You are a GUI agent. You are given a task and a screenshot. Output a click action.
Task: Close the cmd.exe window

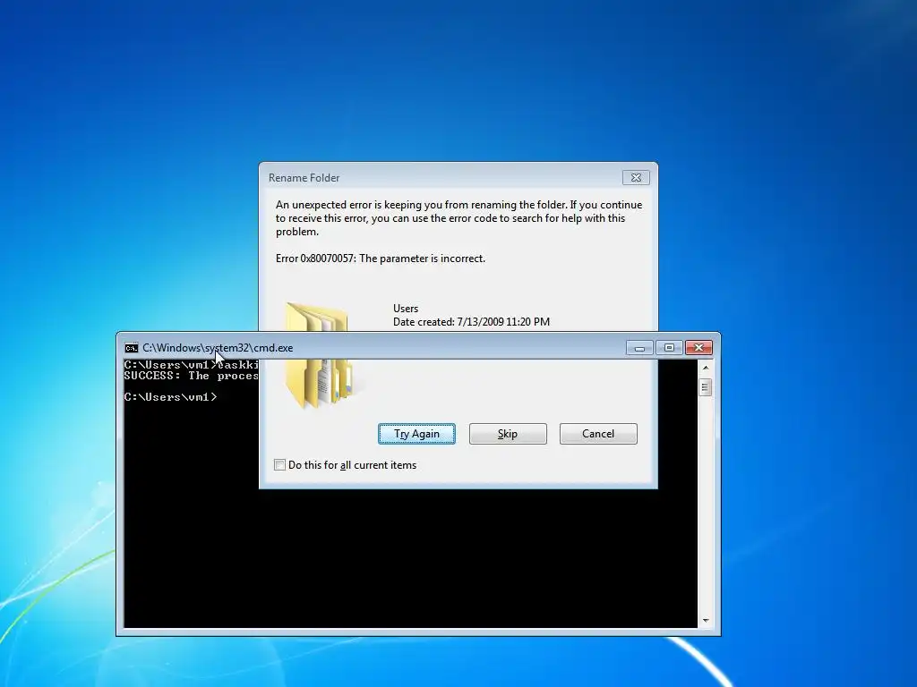pos(698,348)
